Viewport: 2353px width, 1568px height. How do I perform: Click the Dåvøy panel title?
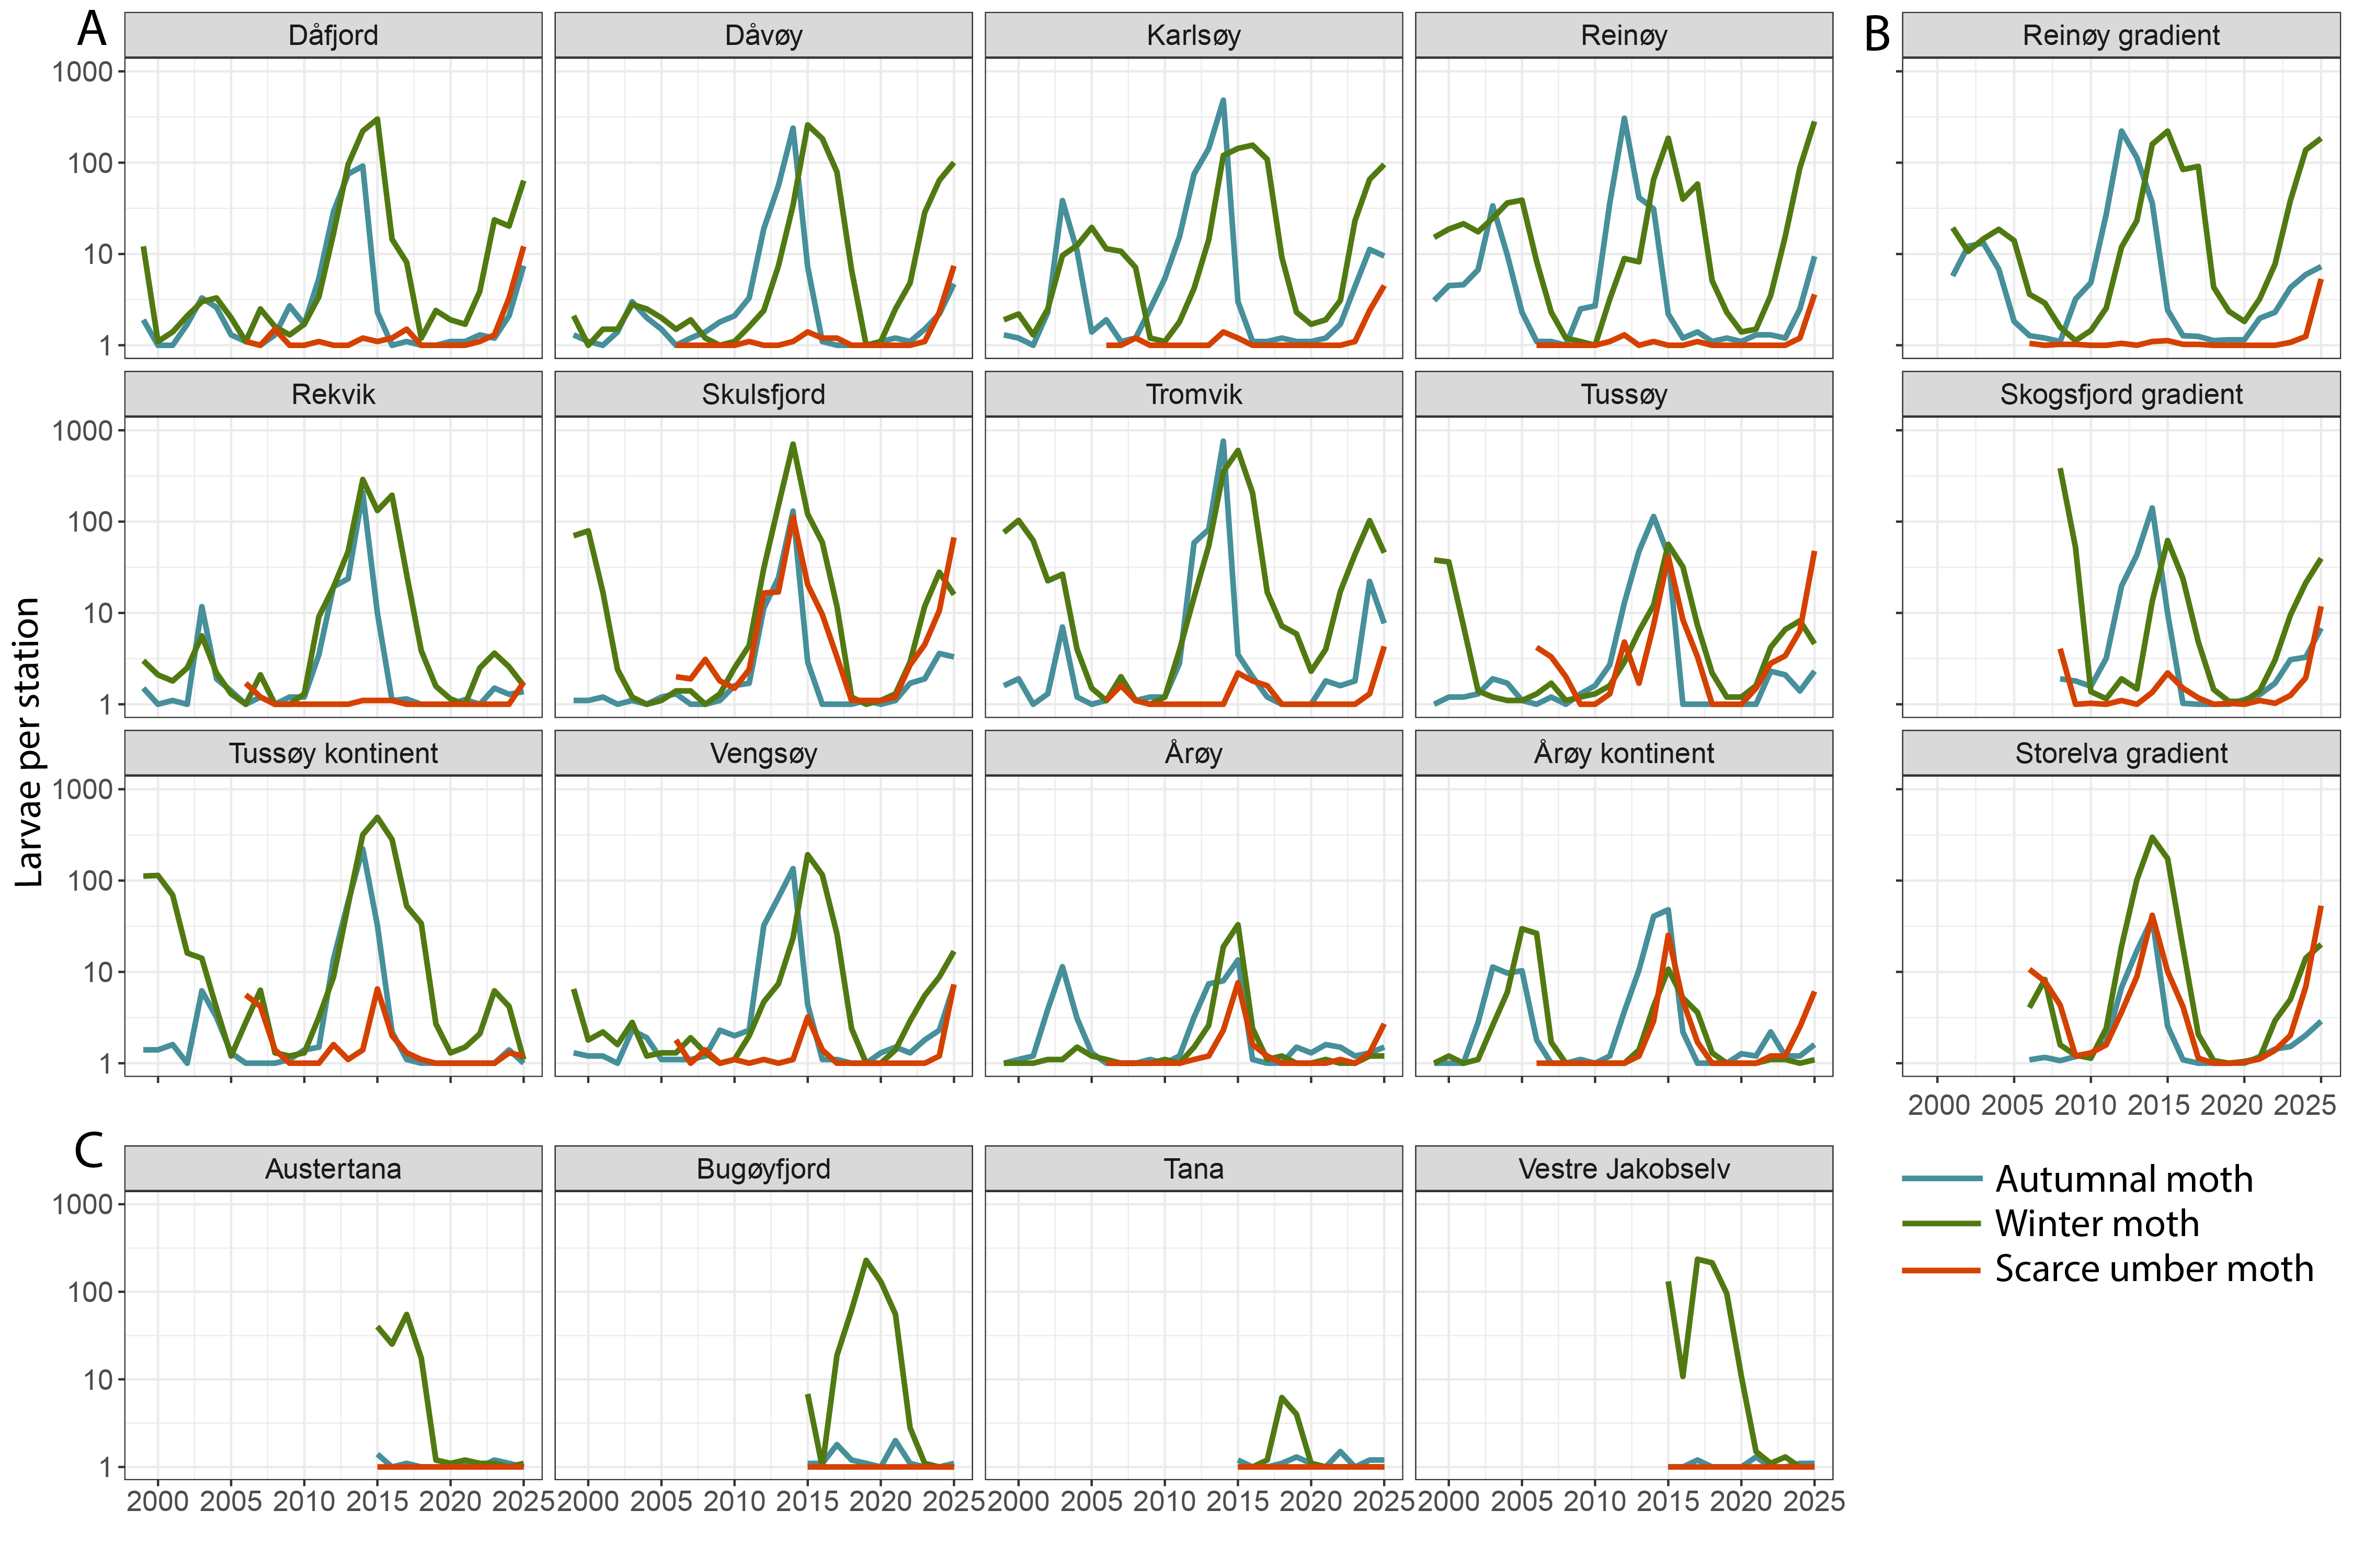(x=763, y=35)
